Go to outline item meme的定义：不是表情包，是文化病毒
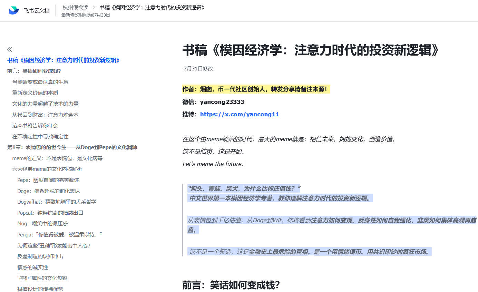 (57, 158)
